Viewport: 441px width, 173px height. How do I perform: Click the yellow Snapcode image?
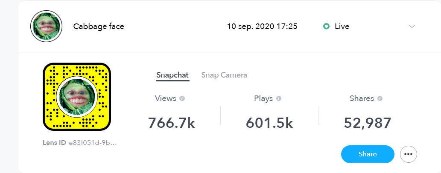coord(77,97)
